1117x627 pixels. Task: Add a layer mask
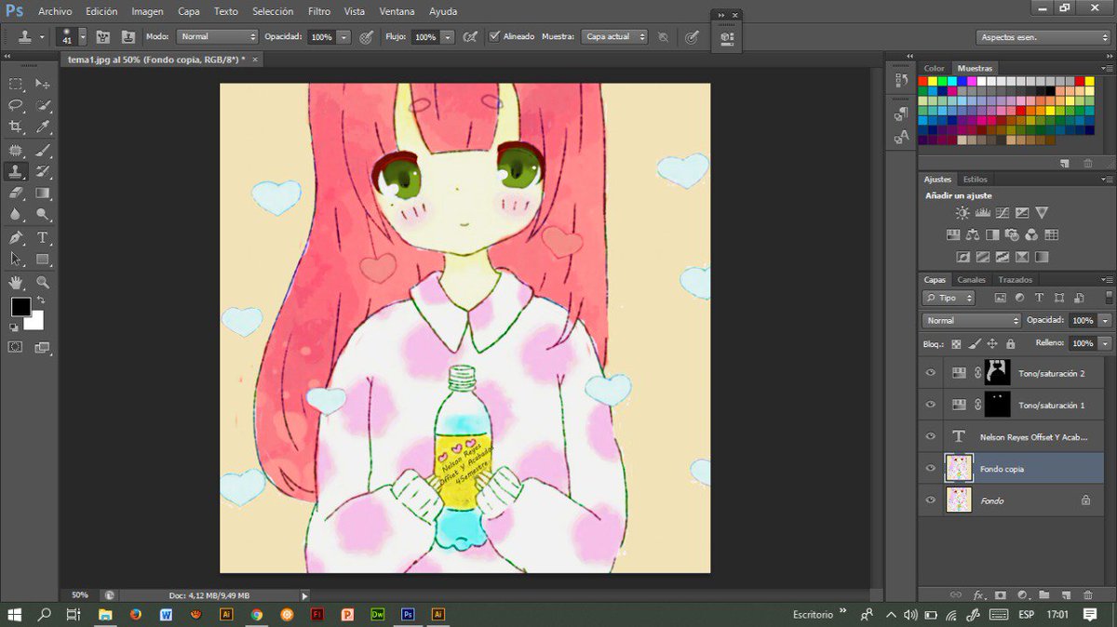pyautogui.click(x=1001, y=594)
